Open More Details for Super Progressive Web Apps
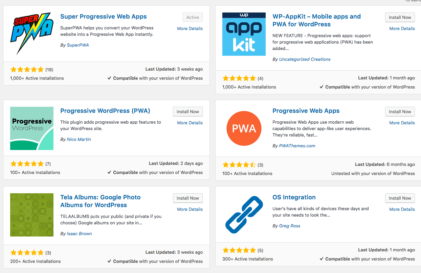Viewport: 421px width, 273px height. coord(190,29)
